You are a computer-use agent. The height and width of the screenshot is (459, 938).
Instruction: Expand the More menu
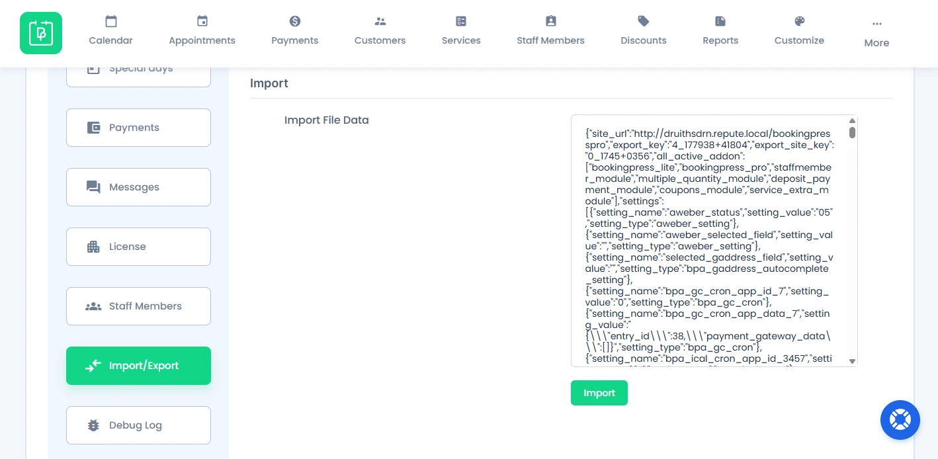(876, 34)
